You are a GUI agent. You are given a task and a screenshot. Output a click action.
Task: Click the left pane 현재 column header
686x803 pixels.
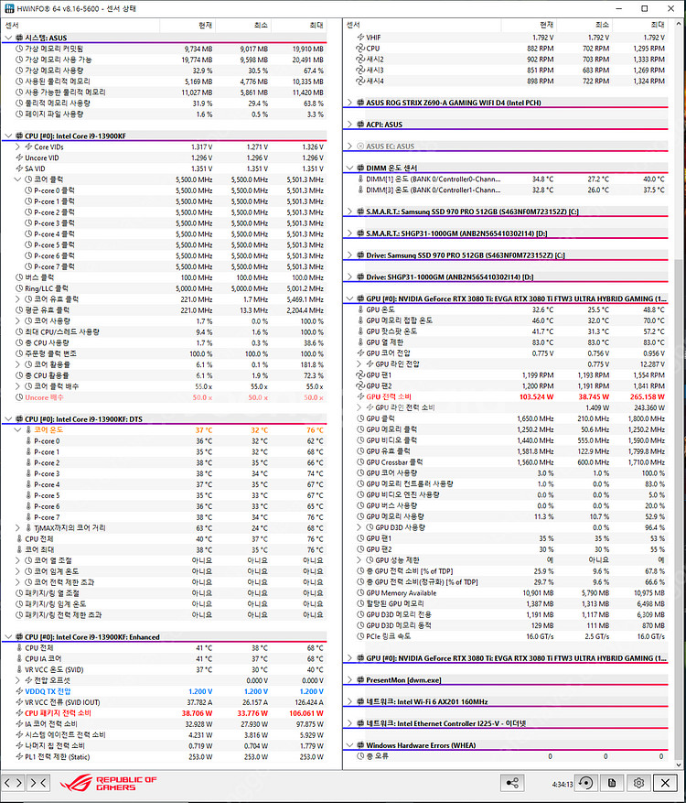pyautogui.click(x=188, y=25)
